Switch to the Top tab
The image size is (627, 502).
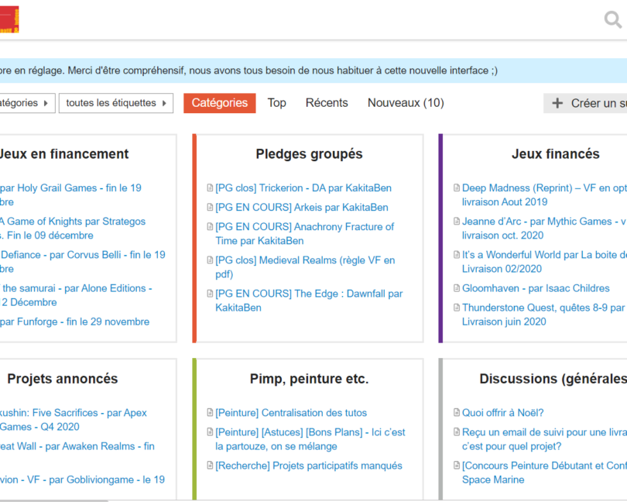click(x=276, y=103)
